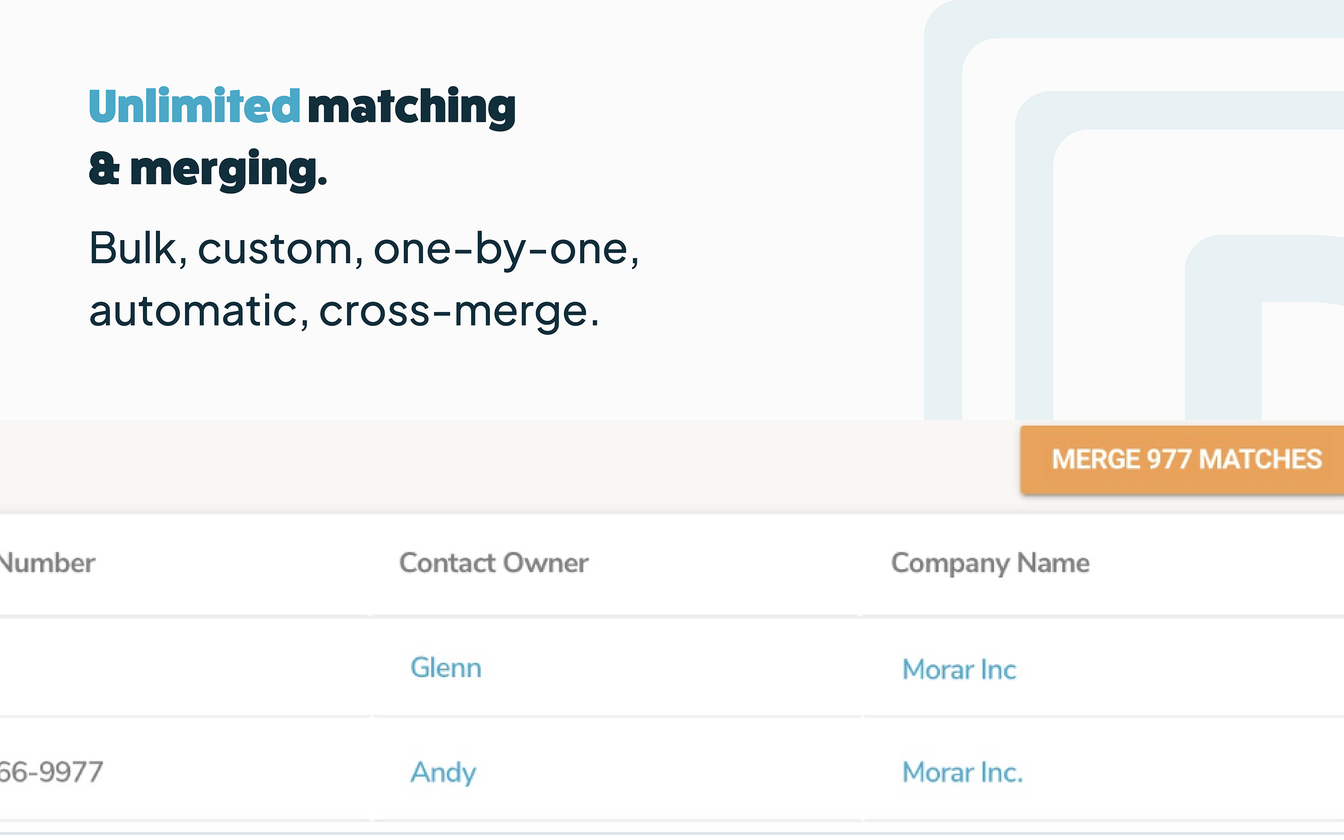Viewport: 1344px width, 840px height.
Task: Open the Morar Inc company in Glenn's row
Action: 959,670
